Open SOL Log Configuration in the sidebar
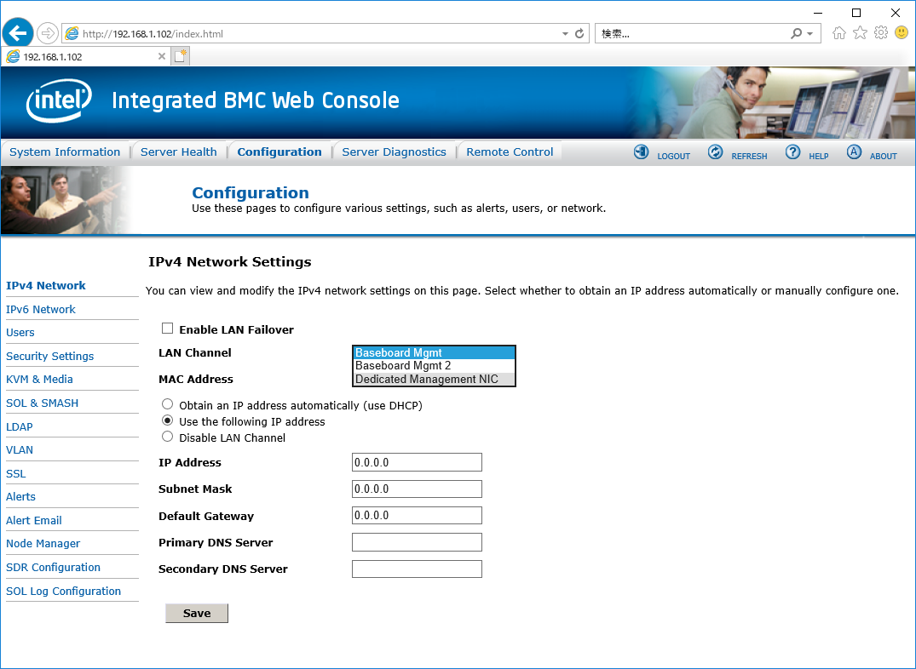Viewport: 916px width, 669px height. pos(64,592)
